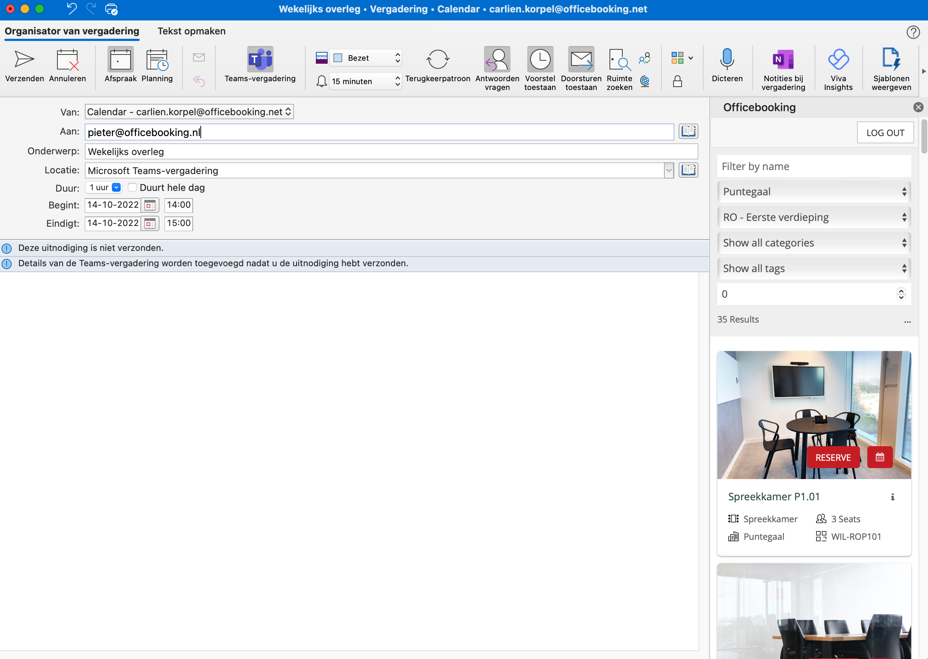This screenshot has width=928, height=659.
Task: Open Notities bij vergadering OneNote
Action: pos(783,69)
